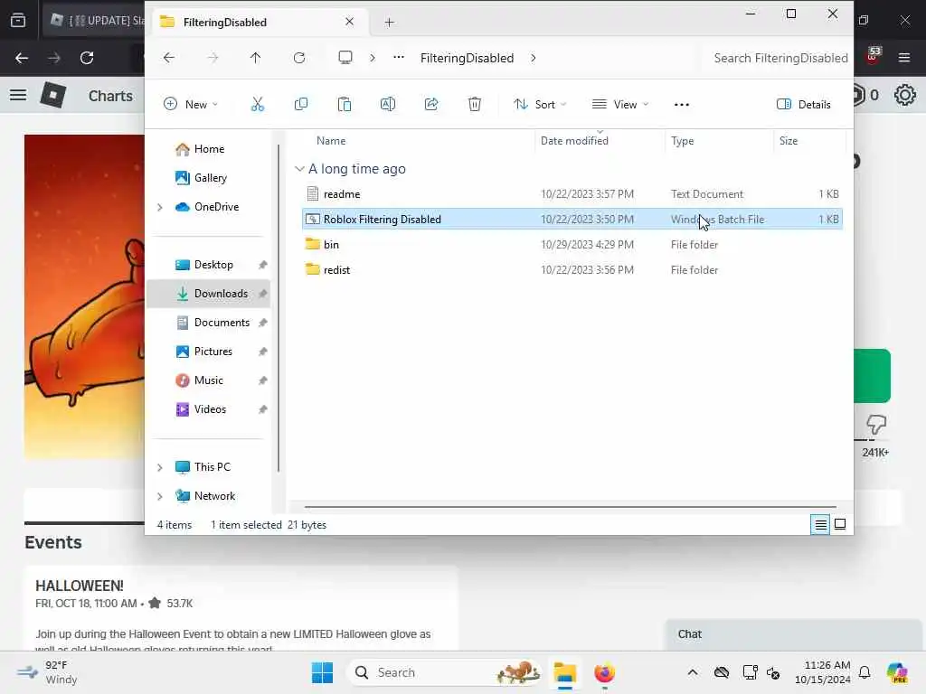Open weather widget showing 92°F
Viewport: 926px width, 694px height.
coord(47,672)
